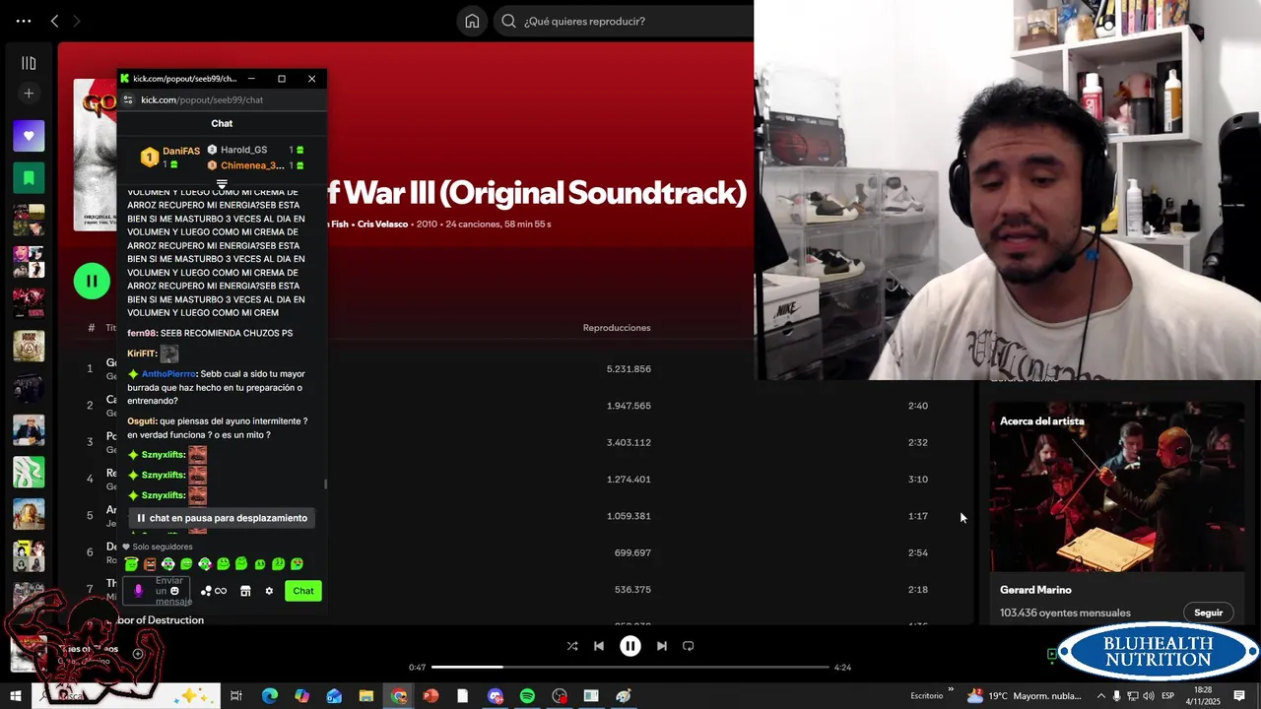This screenshot has width=1261, height=709.
Task: Click AnthoPierrro username in chat
Action: pos(168,374)
